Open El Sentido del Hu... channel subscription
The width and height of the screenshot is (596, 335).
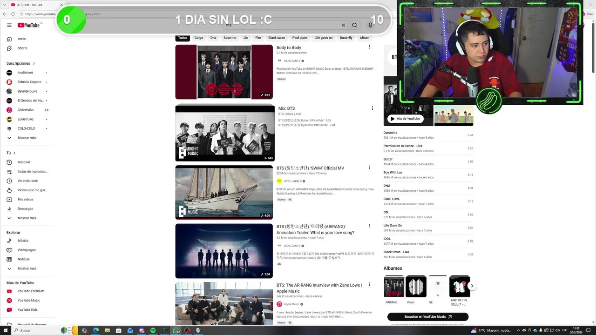click(27, 100)
